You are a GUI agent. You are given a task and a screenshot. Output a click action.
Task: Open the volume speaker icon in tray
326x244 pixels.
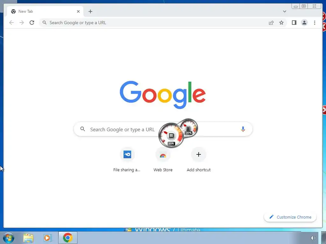pyautogui.click(x=313, y=238)
